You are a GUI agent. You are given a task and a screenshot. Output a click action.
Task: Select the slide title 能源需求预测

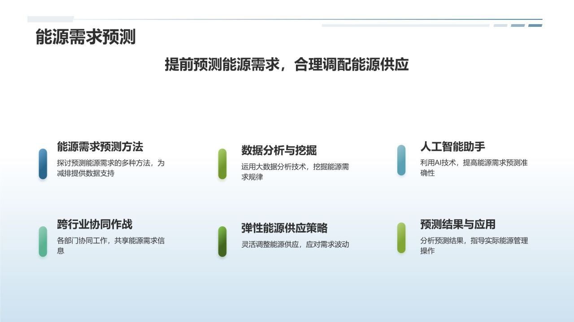(86, 38)
